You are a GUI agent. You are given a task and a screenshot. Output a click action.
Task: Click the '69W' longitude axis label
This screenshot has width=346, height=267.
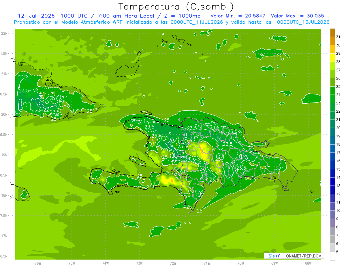click(274, 263)
